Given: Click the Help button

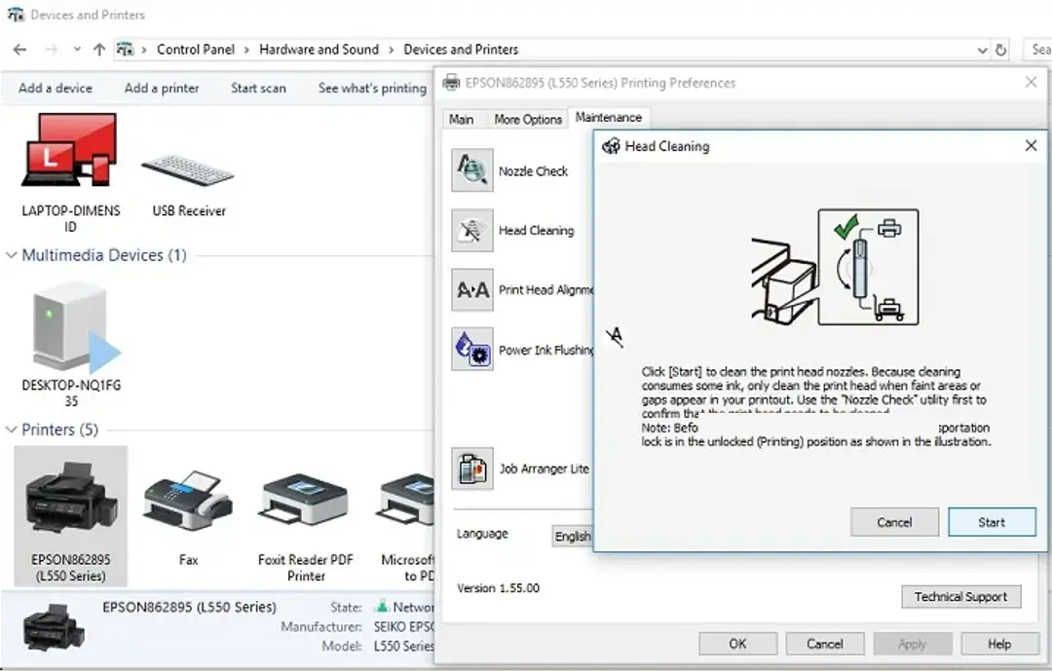Looking at the screenshot, I should 999,644.
